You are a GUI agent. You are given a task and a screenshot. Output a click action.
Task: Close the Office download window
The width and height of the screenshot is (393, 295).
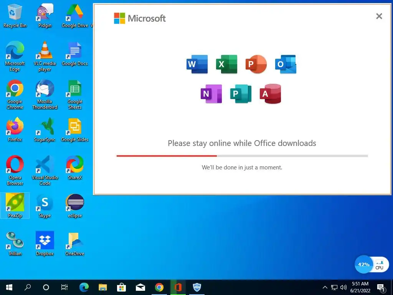[379, 16]
